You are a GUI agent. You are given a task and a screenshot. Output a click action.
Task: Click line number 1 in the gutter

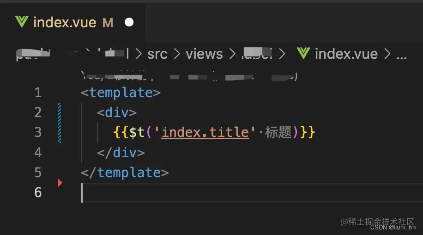tap(38, 93)
